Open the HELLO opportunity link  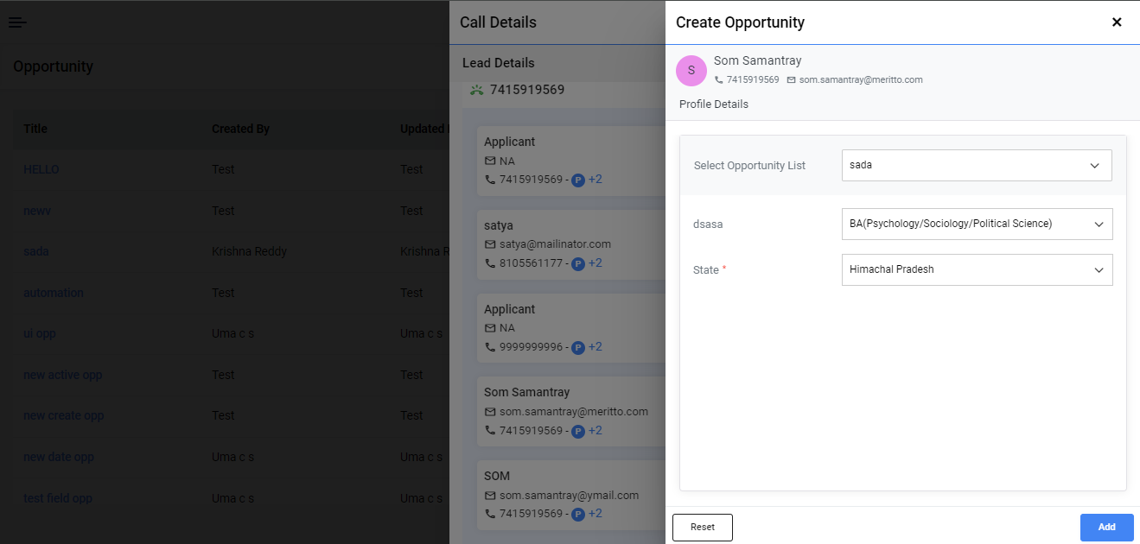click(x=41, y=169)
